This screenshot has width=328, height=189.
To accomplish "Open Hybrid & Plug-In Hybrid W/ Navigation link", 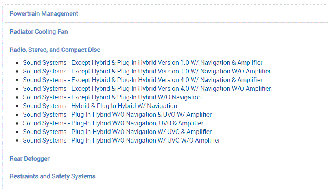I will click(100, 106).
